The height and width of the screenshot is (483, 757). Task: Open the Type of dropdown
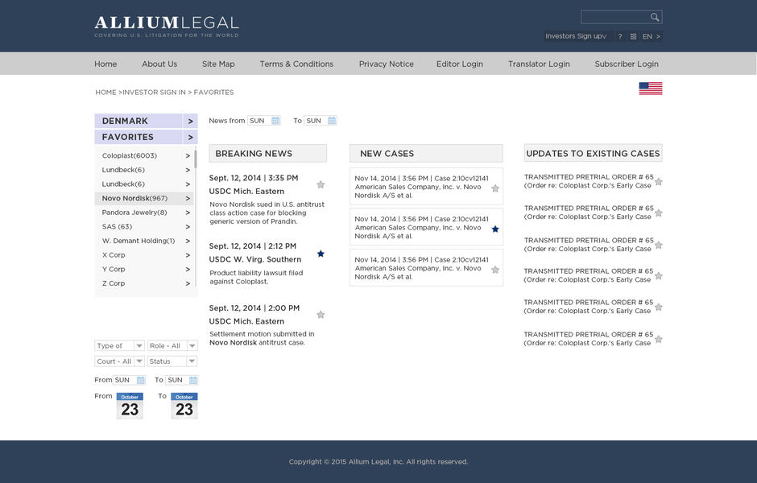pos(120,345)
